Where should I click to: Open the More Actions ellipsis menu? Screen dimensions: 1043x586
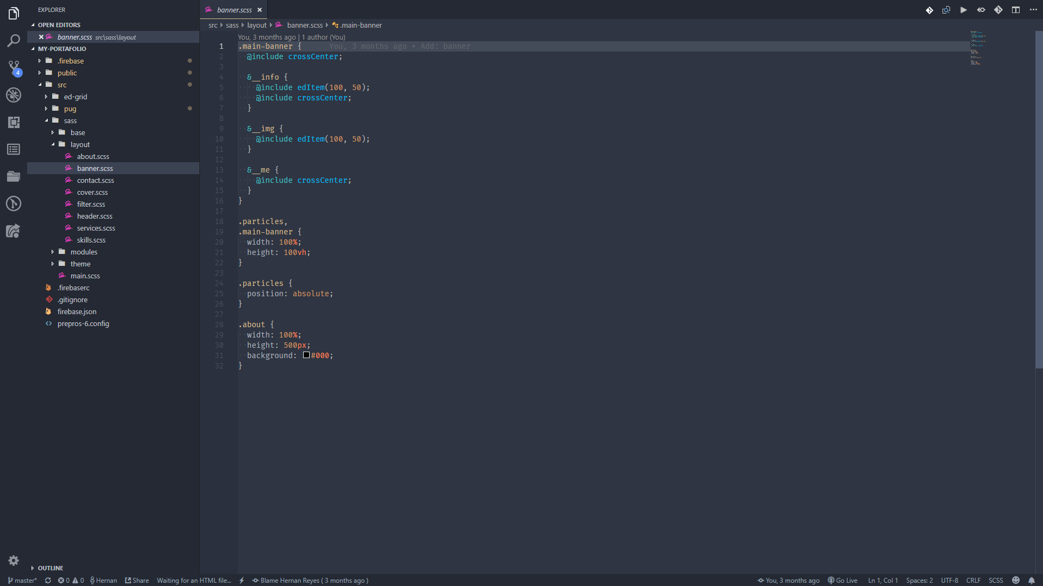1033,10
